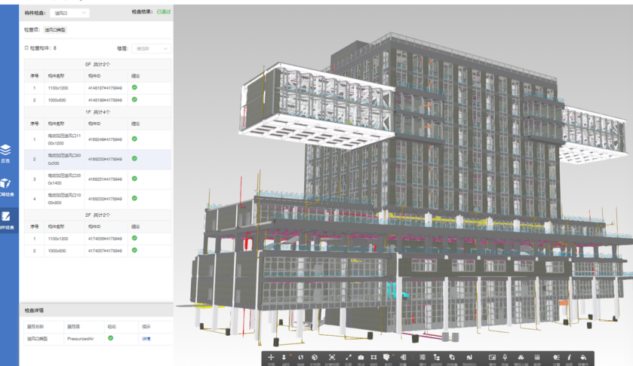Click green check for 1F row 2

point(134,159)
